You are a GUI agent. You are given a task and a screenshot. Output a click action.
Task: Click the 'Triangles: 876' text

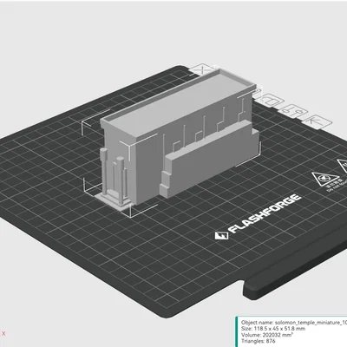[259, 341]
